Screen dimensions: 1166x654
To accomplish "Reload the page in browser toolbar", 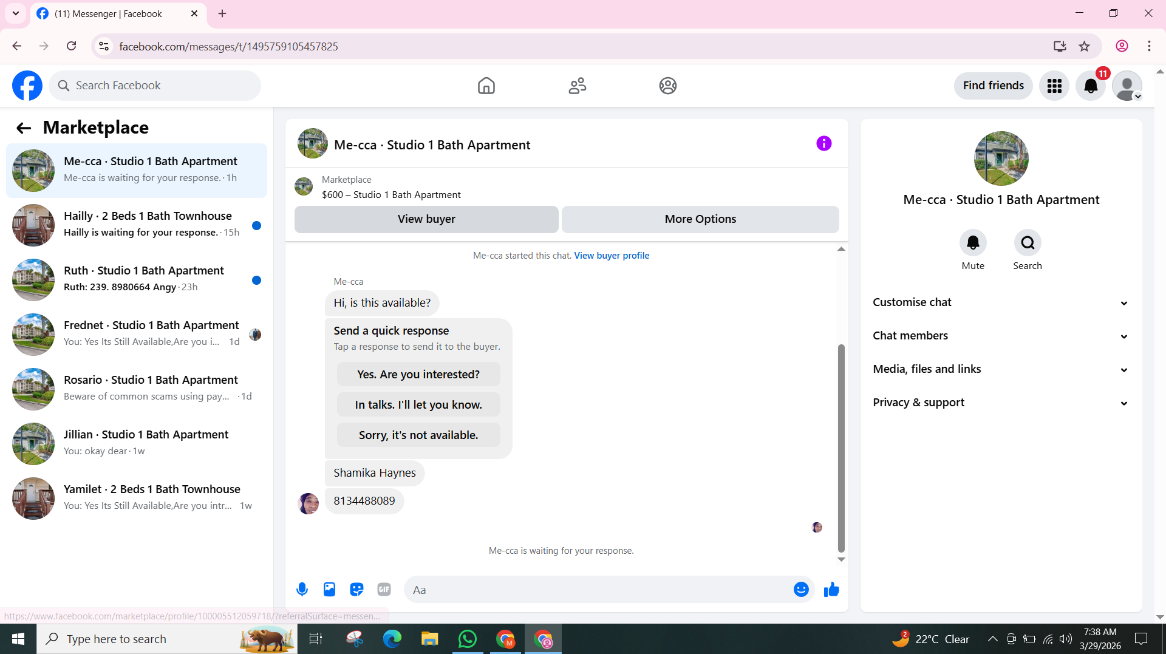I will 72,46.
